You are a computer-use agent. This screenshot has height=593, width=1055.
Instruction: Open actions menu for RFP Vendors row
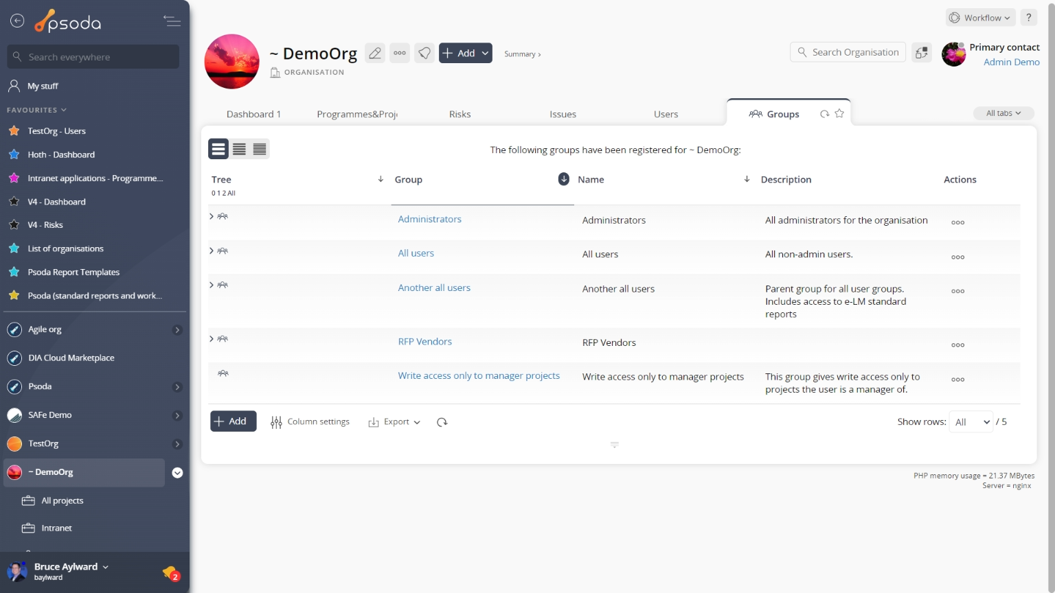(x=957, y=345)
